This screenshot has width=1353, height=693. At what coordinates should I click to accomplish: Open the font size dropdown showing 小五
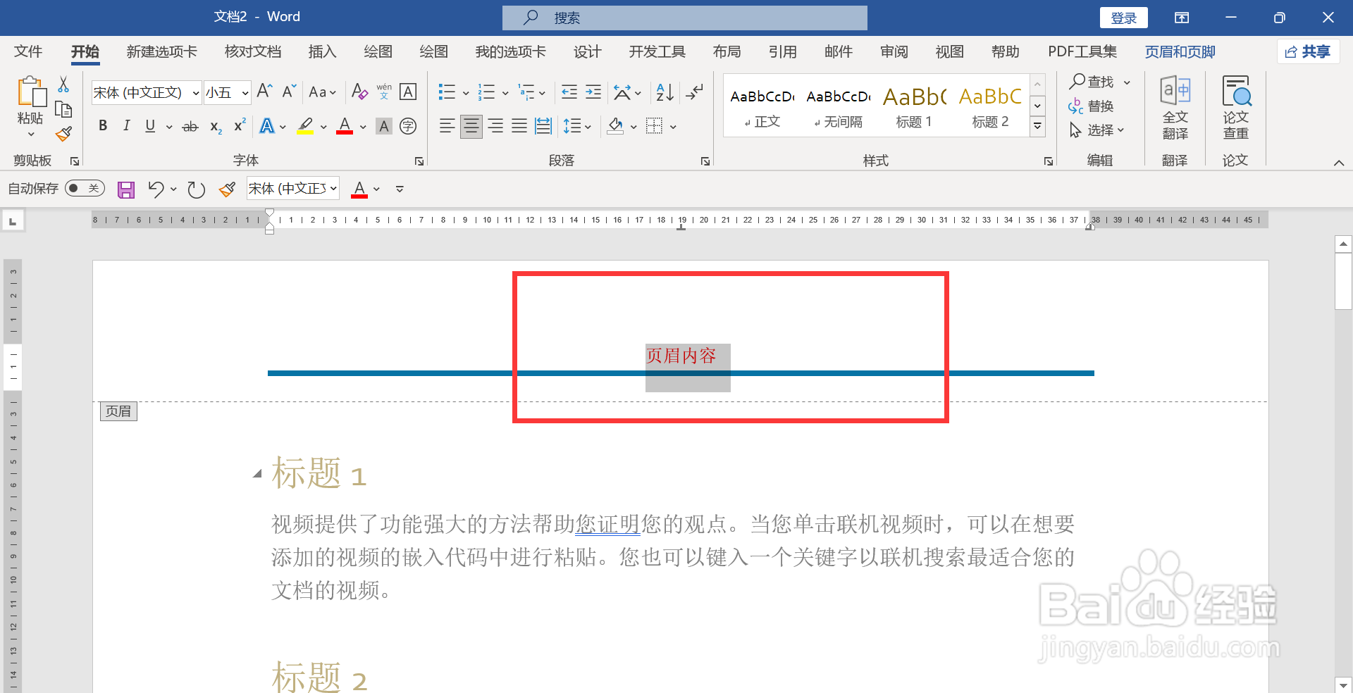pos(245,93)
